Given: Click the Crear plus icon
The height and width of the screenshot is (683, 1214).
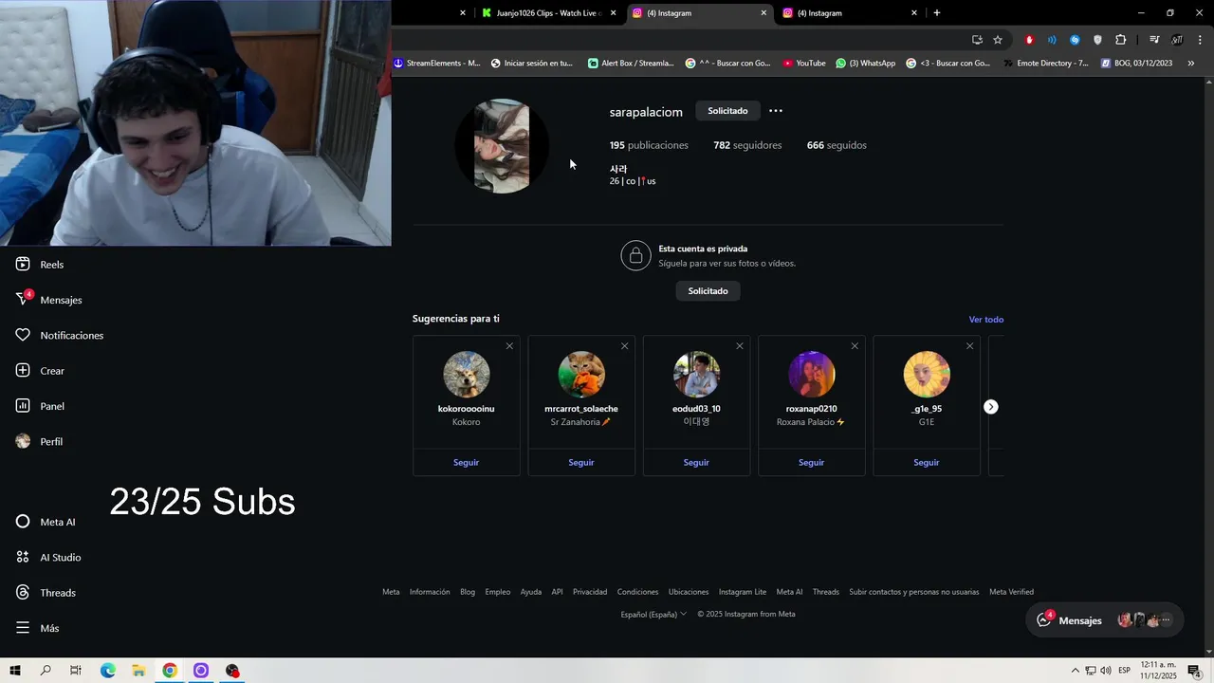Looking at the screenshot, I should [23, 371].
